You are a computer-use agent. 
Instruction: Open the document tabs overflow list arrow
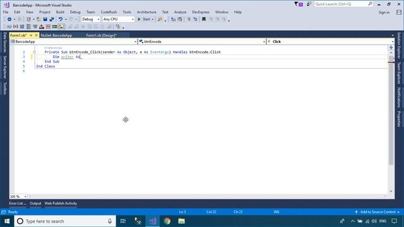click(393, 35)
